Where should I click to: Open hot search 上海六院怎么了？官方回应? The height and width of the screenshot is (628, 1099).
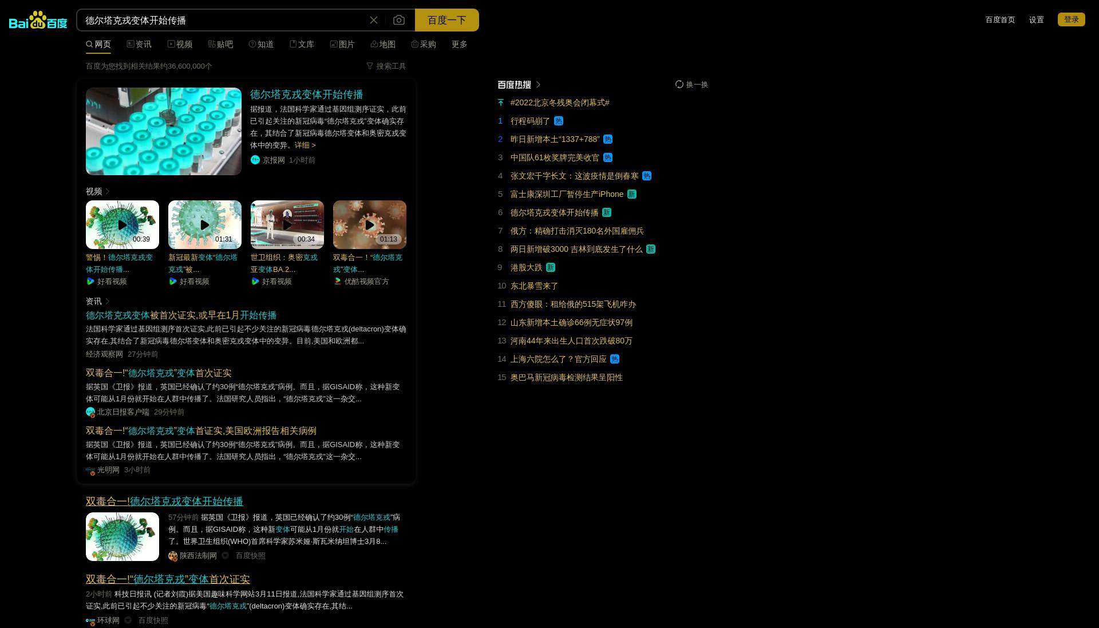(x=558, y=359)
